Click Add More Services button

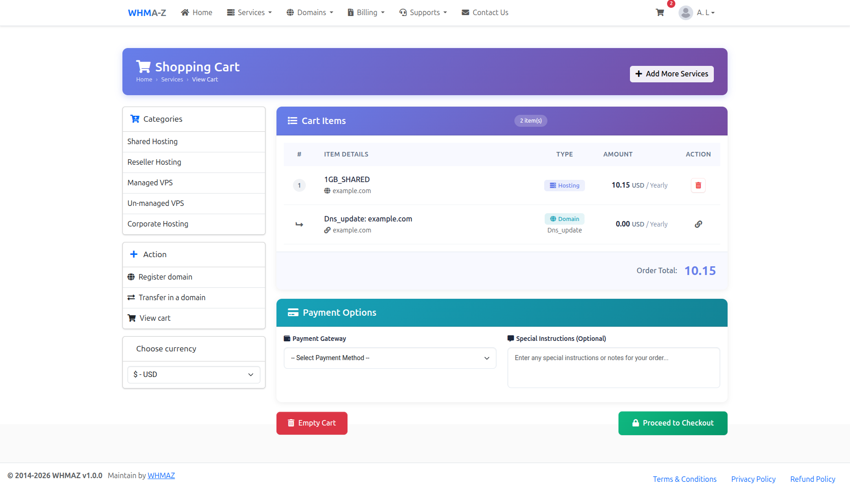671,74
